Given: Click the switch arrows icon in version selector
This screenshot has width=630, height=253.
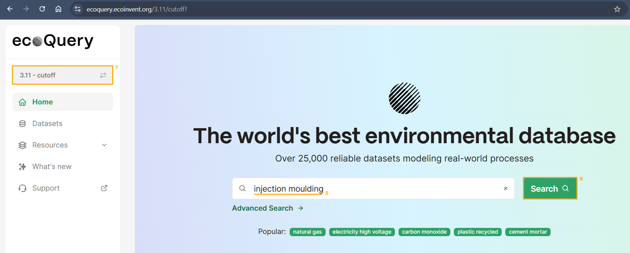Looking at the screenshot, I should pos(103,75).
